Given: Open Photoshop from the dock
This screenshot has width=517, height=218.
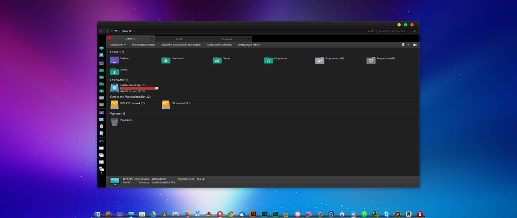Looking at the screenshot, I should click(x=264, y=214).
